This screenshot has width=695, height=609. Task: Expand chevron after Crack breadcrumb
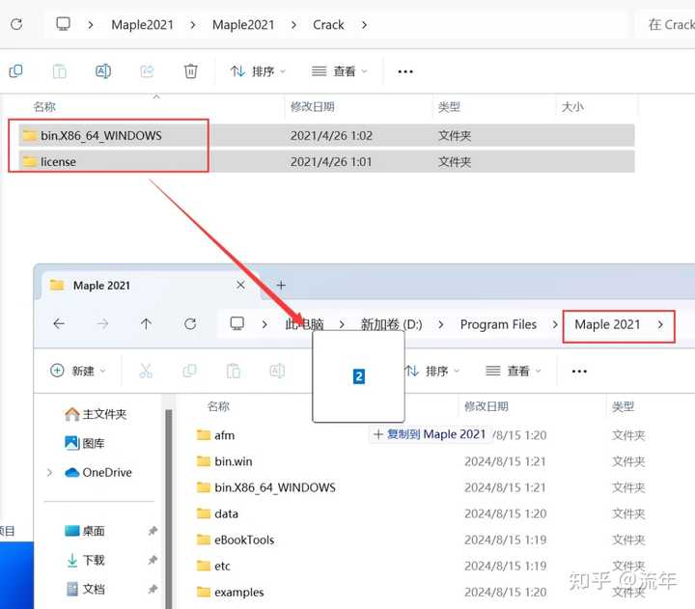coord(364,25)
